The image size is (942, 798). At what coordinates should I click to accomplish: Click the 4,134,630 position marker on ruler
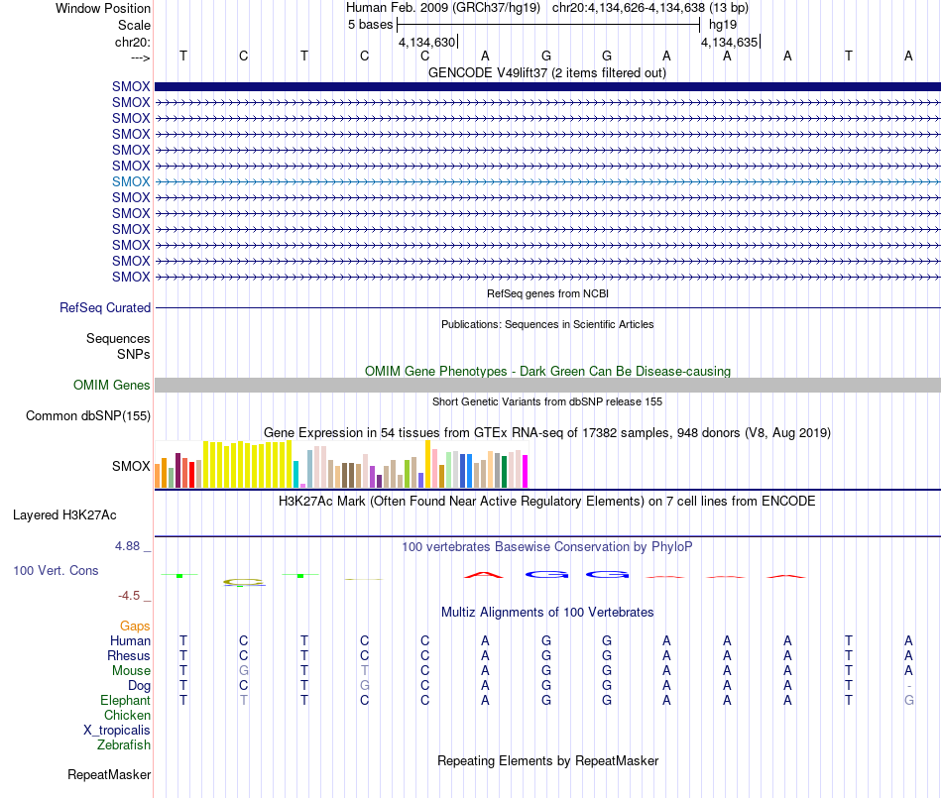point(427,42)
